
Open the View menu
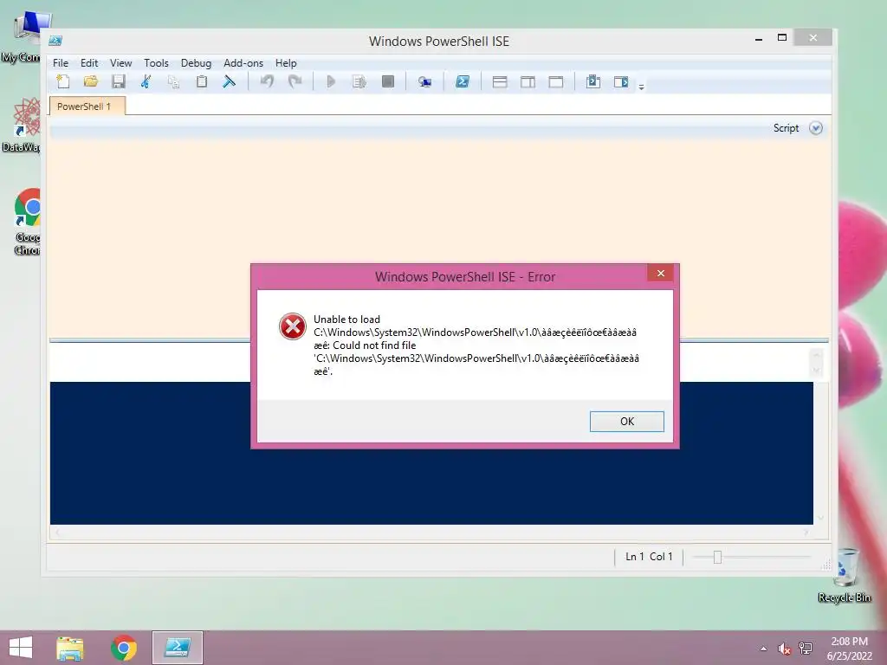120,62
